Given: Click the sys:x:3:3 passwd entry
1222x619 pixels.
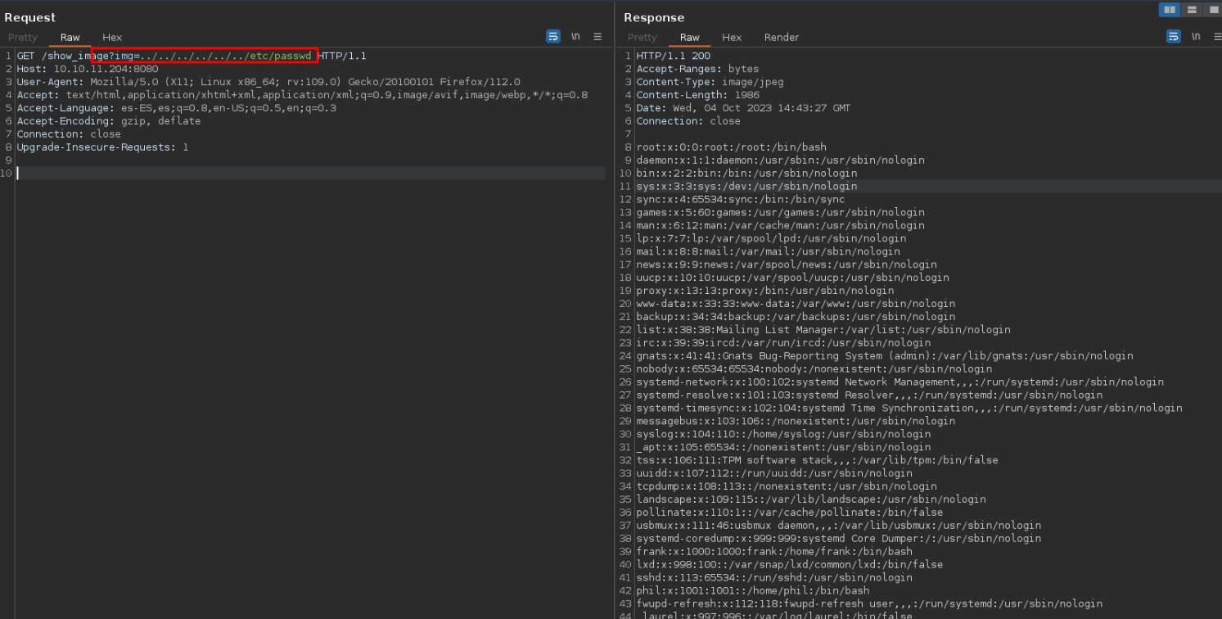Looking at the screenshot, I should pos(746,187).
